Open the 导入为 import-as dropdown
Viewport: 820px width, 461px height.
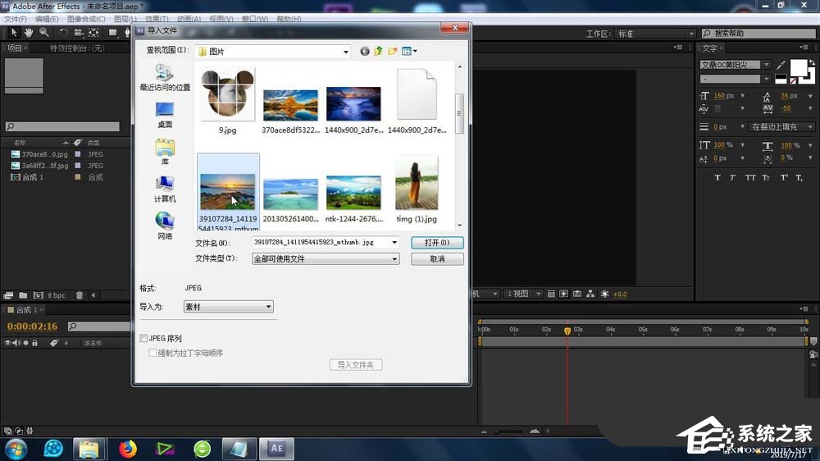point(268,307)
